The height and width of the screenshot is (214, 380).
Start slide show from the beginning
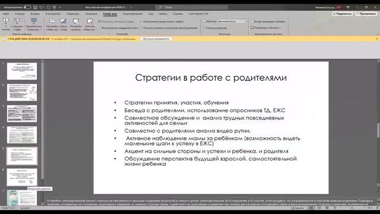pyautogui.click(x=6, y=24)
